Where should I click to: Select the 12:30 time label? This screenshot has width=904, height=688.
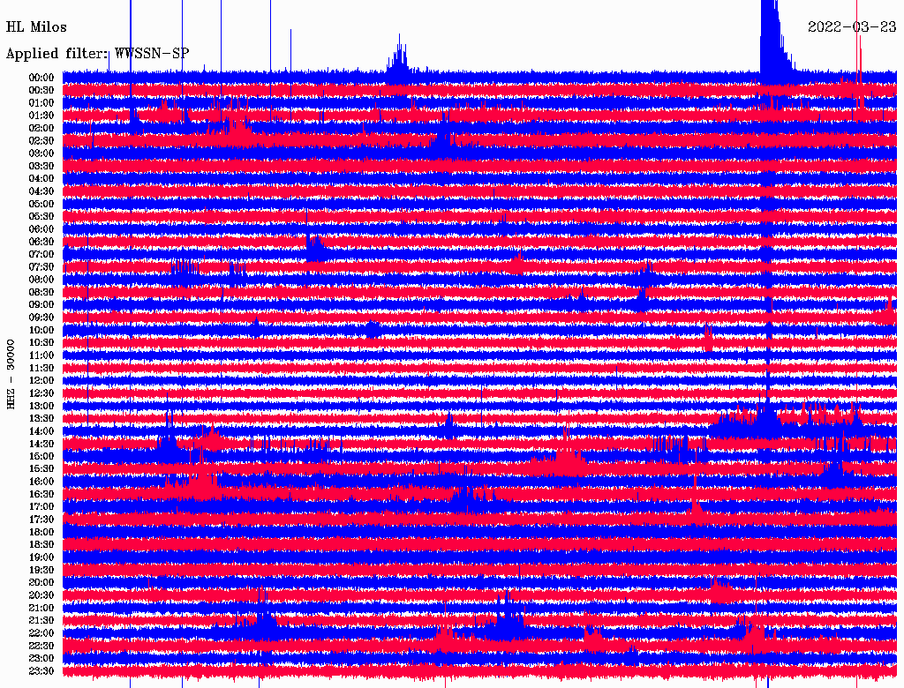[x=41, y=393]
